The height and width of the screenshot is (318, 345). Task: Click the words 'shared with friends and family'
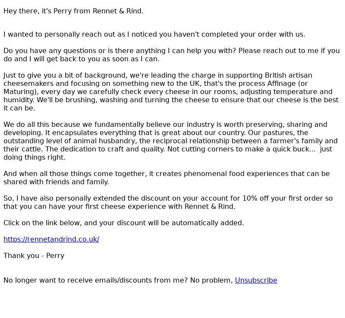click(x=56, y=182)
